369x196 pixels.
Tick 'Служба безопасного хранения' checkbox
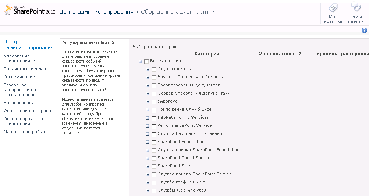click(x=154, y=134)
